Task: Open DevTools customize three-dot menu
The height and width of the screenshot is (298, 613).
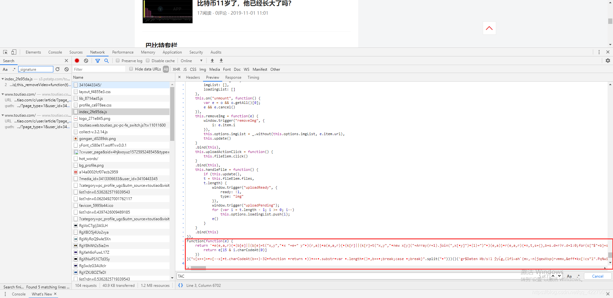Action: point(599,52)
